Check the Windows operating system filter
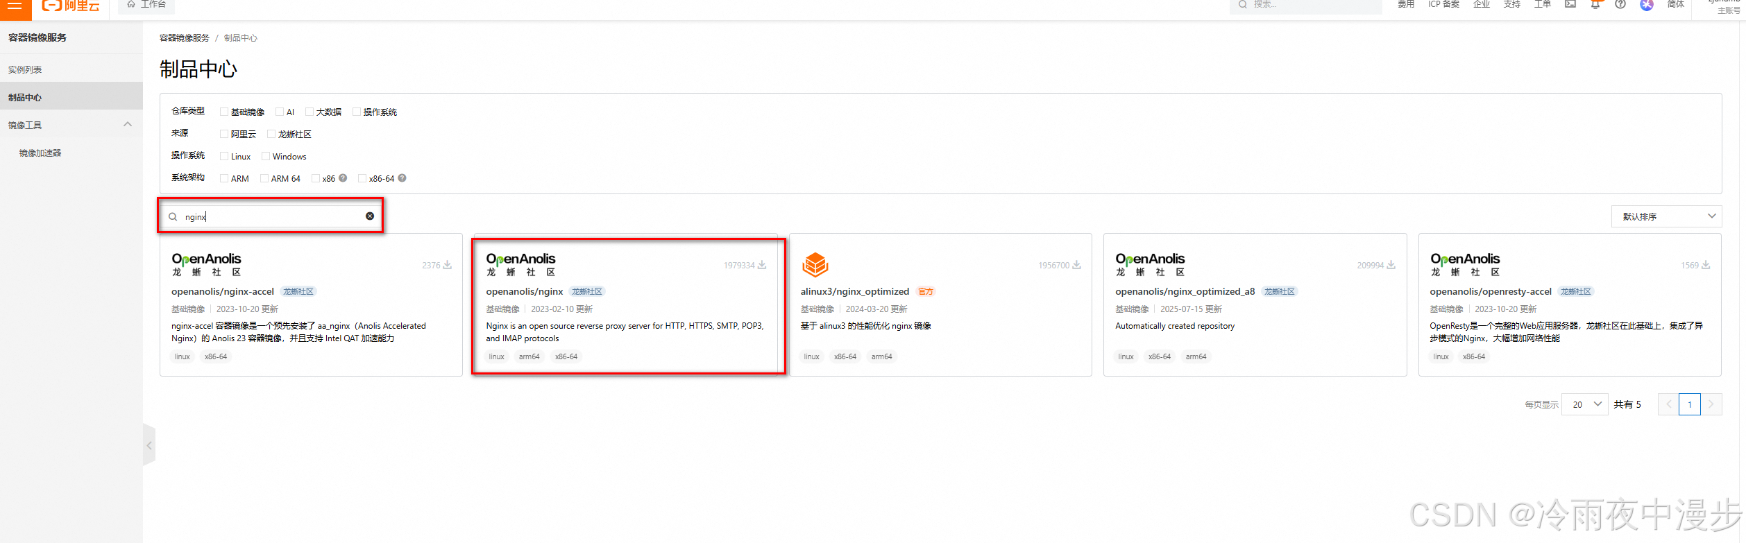The height and width of the screenshot is (543, 1746). click(266, 156)
